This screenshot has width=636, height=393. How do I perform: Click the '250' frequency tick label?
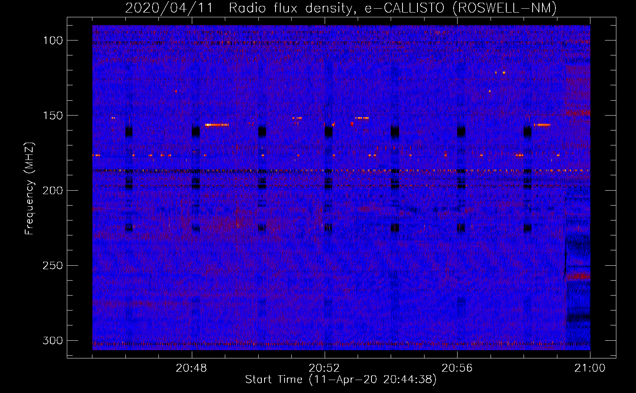[x=53, y=266]
